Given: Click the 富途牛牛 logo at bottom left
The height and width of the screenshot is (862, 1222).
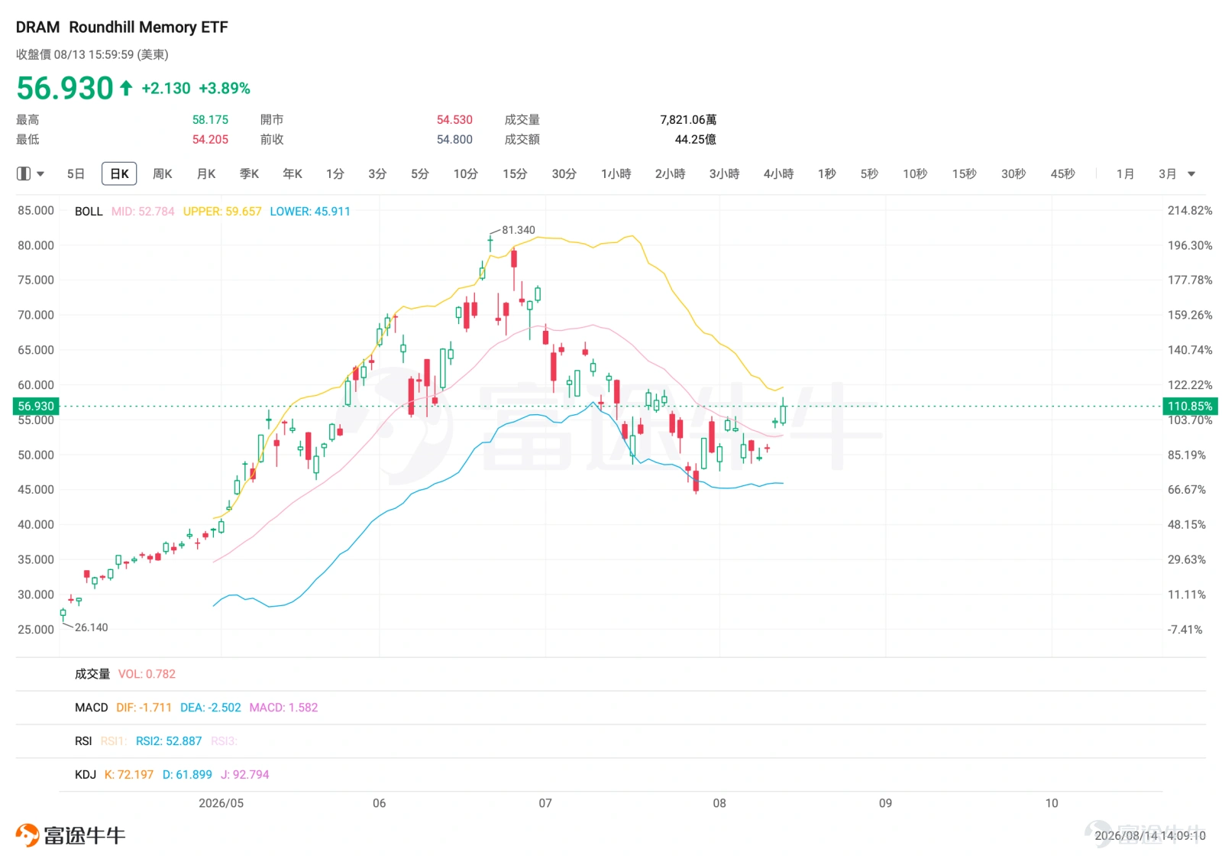Looking at the screenshot, I should [x=70, y=835].
